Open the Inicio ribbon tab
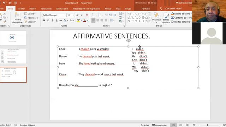The height and width of the screenshot is (127, 226). point(11,8)
